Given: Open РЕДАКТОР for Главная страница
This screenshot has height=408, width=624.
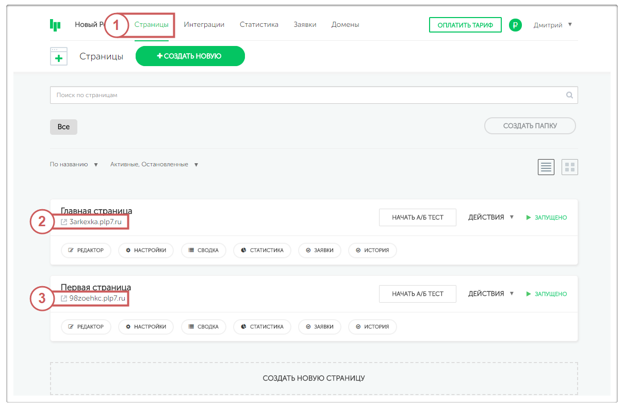Looking at the screenshot, I should pos(86,250).
